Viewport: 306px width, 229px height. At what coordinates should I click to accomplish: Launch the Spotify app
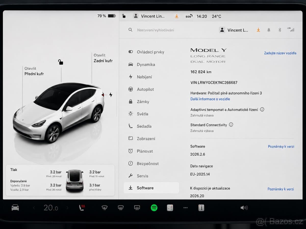tap(154, 208)
